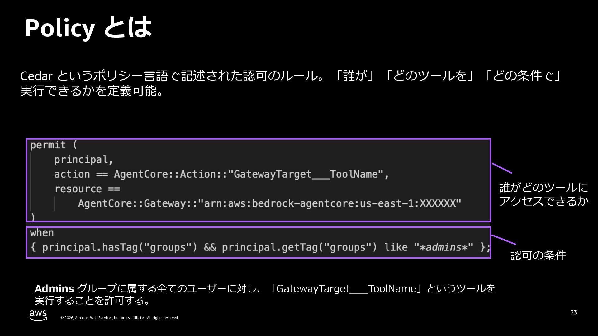Click the "resource ==" code line
This screenshot has height=336, width=598.
[x=87, y=189]
